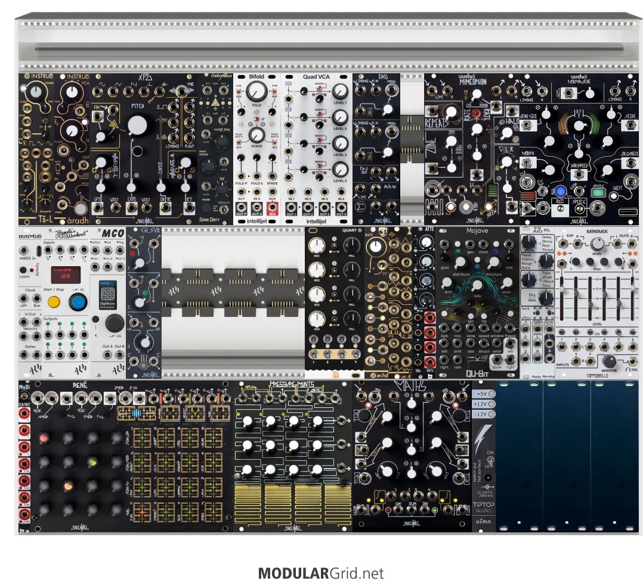
Task: Click the Quad VCA LEVEL 4 knob
Action: pyautogui.click(x=340, y=169)
